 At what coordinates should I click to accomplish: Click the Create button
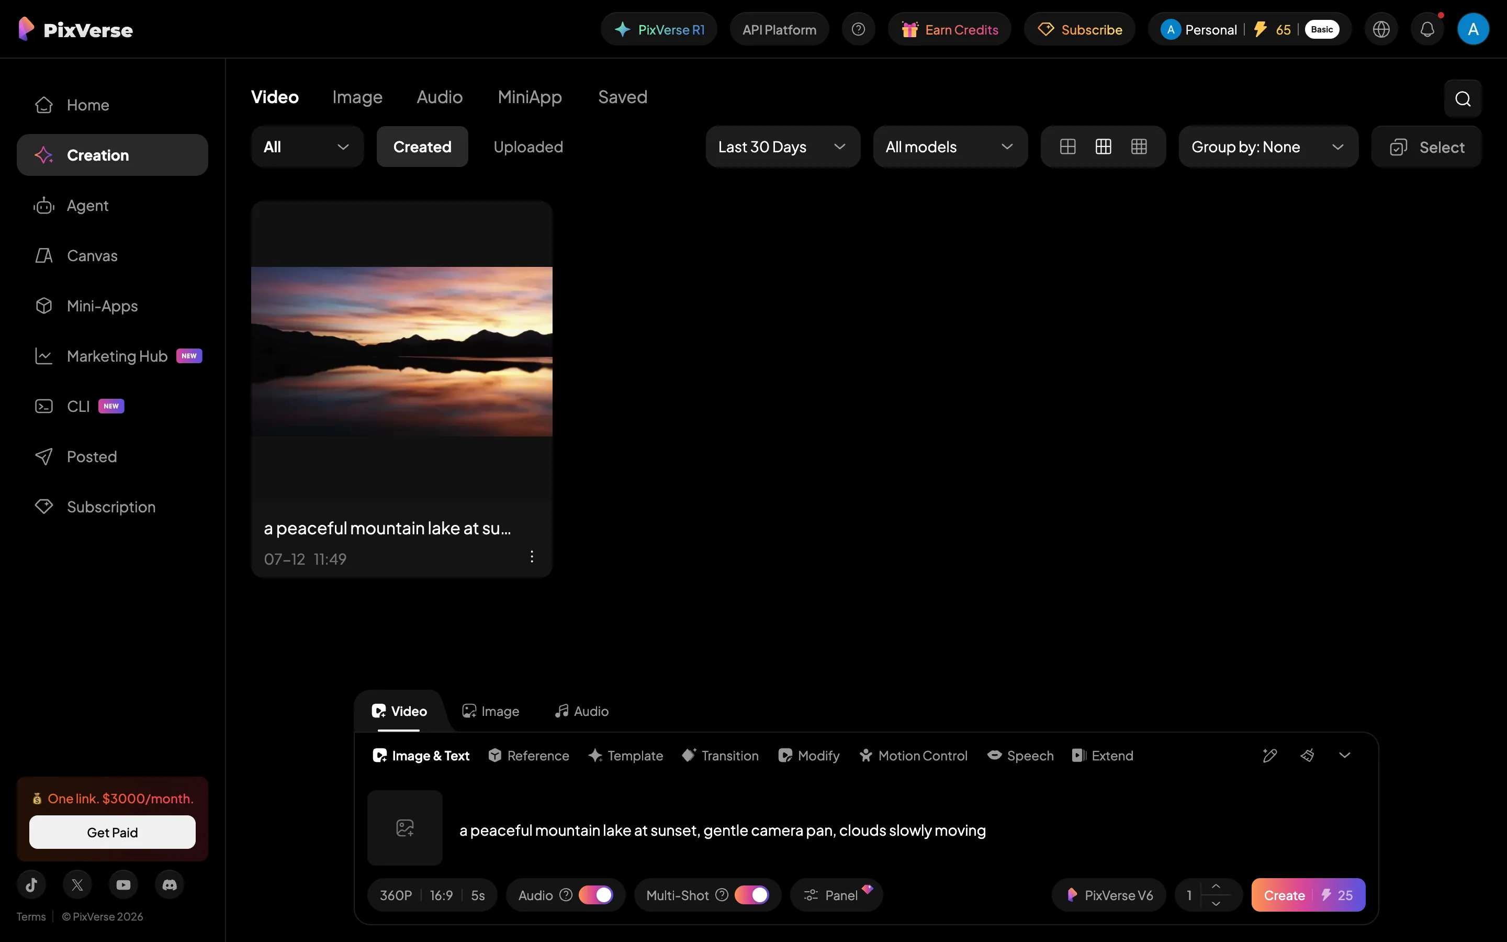tap(1308, 895)
